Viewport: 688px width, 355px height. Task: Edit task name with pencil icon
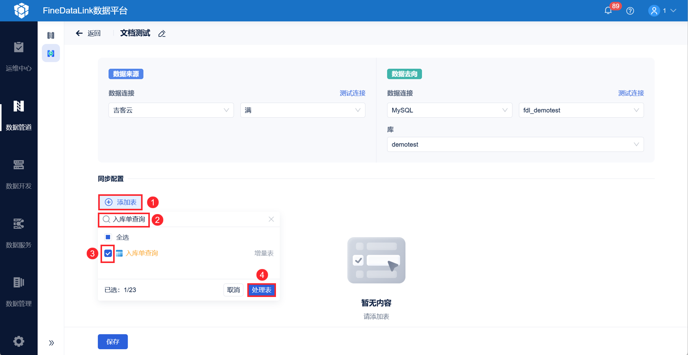[x=162, y=34]
